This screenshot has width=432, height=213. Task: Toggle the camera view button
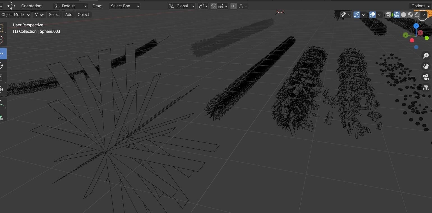click(x=426, y=77)
